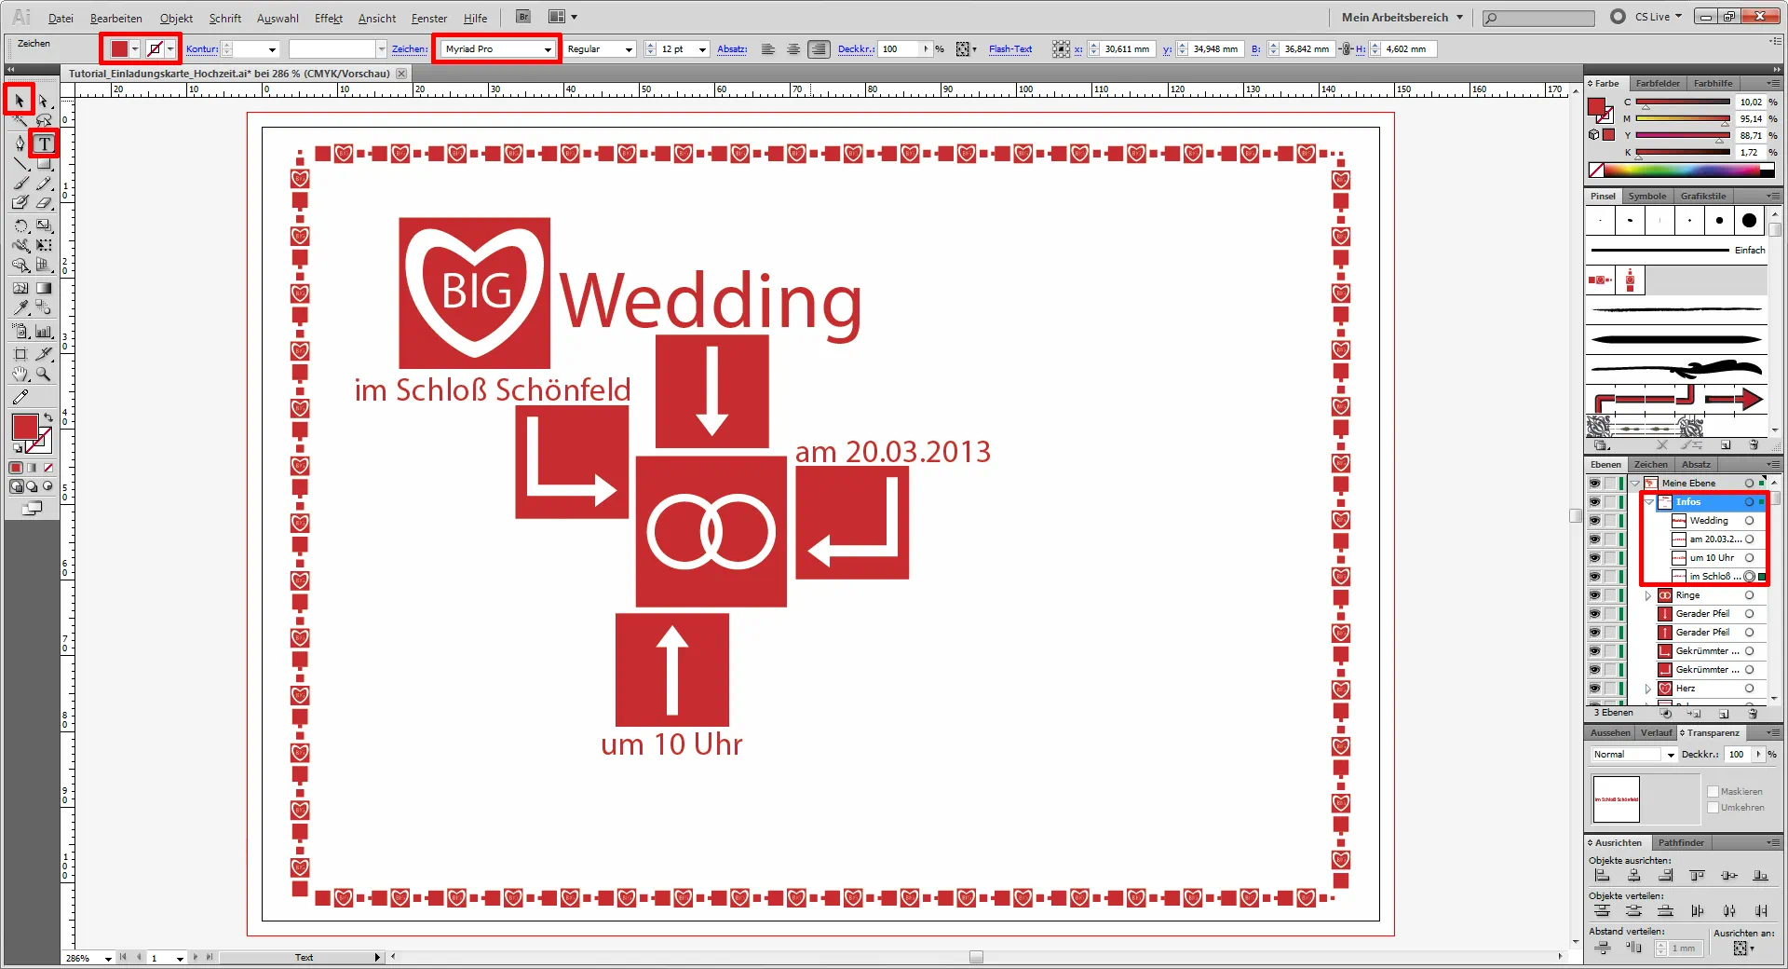Click the Flash-Text link

(1009, 49)
